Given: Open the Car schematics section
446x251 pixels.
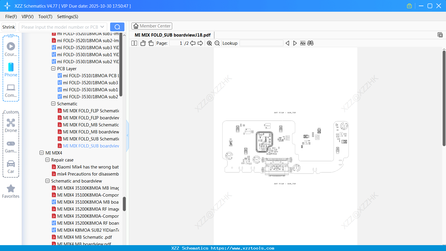Looking at the screenshot, I should (11, 166).
